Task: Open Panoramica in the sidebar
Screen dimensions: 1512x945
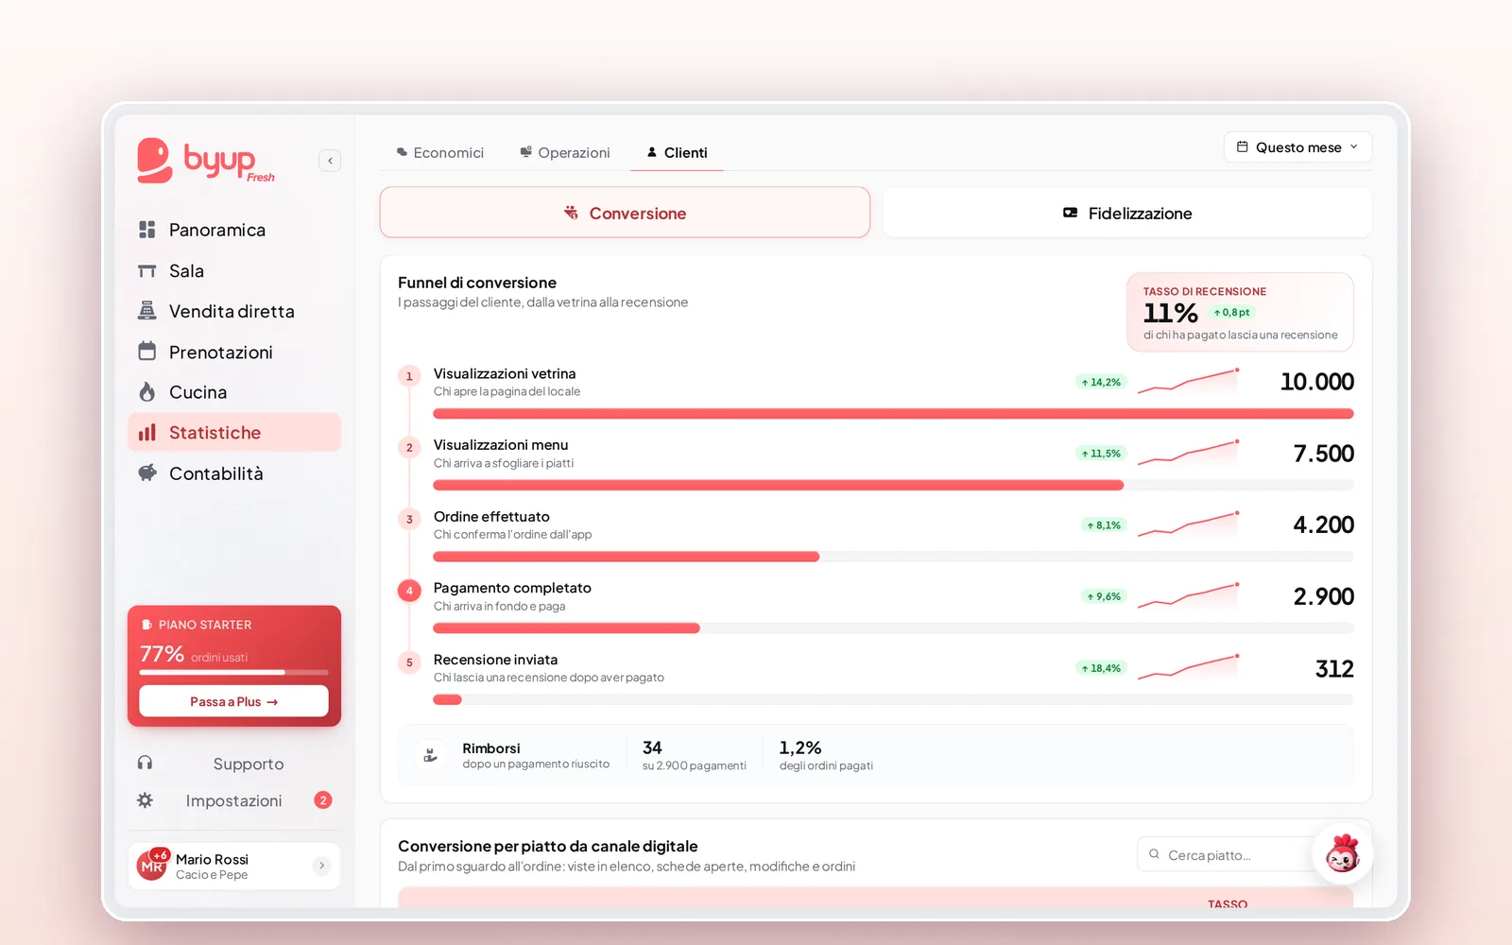Action: pos(234,230)
